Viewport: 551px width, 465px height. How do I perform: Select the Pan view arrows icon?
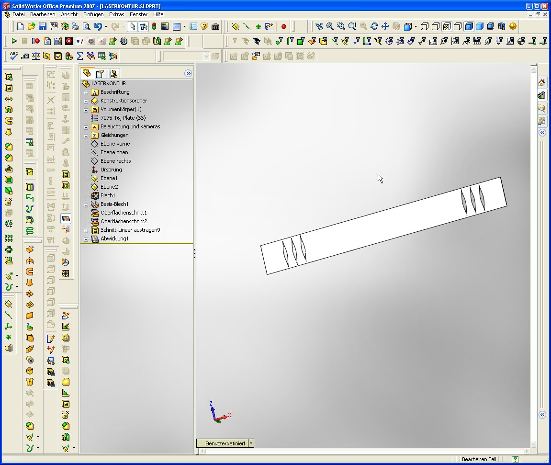tap(385, 26)
